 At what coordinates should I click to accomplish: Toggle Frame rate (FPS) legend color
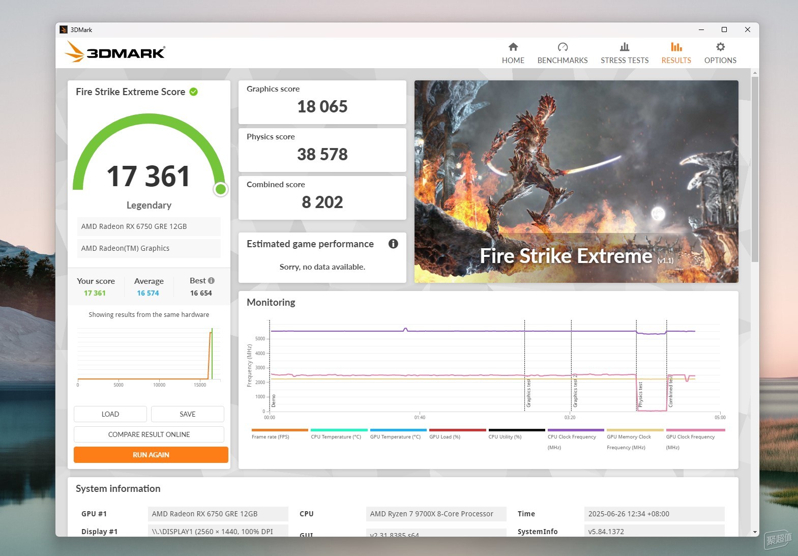click(280, 430)
